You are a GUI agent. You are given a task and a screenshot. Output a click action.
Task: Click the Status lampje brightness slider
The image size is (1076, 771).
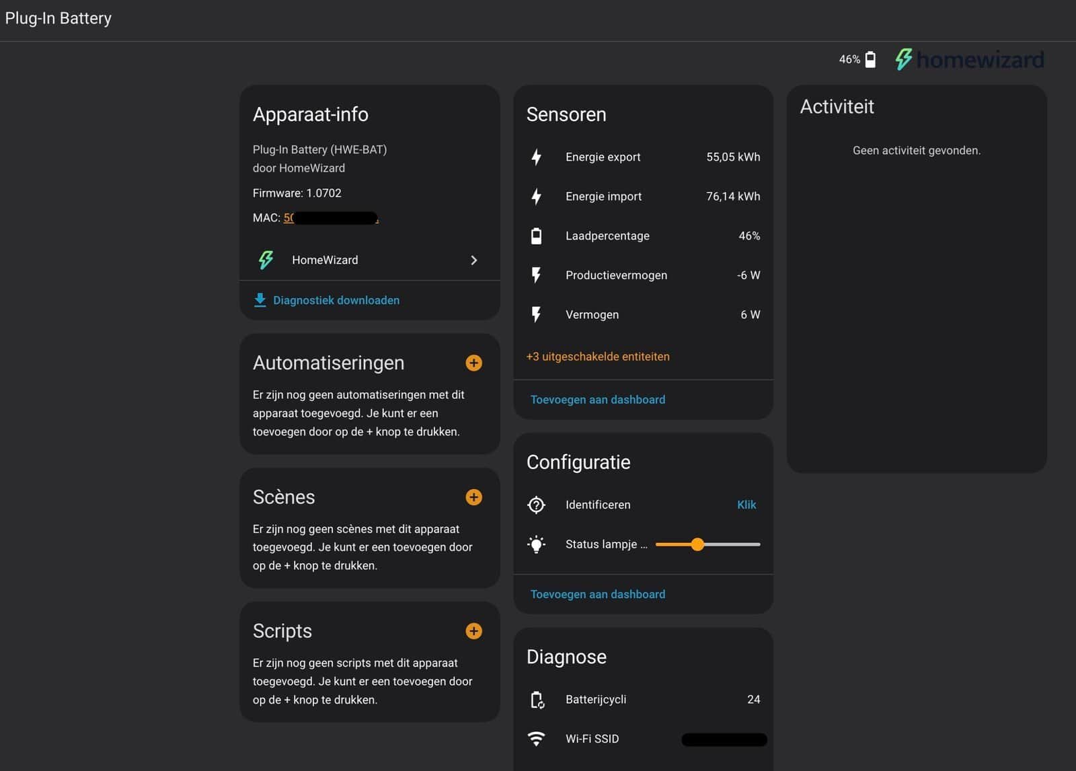(x=707, y=544)
